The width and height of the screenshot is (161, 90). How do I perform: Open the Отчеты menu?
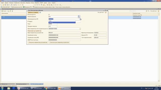pyautogui.click(x=32, y=3)
